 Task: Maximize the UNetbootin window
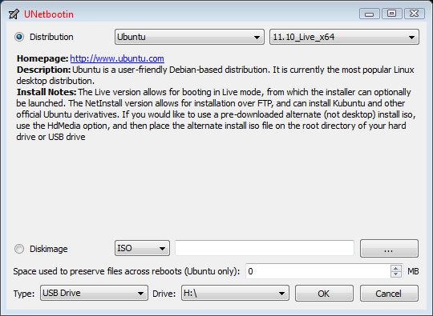click(391, 14)
